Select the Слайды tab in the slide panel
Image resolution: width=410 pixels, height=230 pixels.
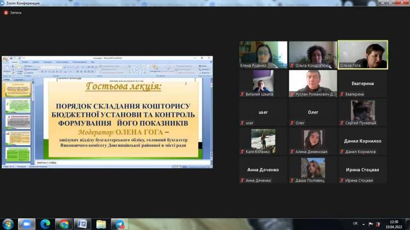pos(7,79)
